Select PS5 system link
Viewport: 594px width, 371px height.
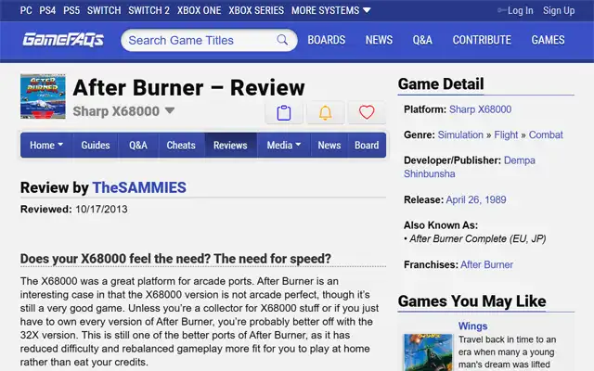pos(71,10)
